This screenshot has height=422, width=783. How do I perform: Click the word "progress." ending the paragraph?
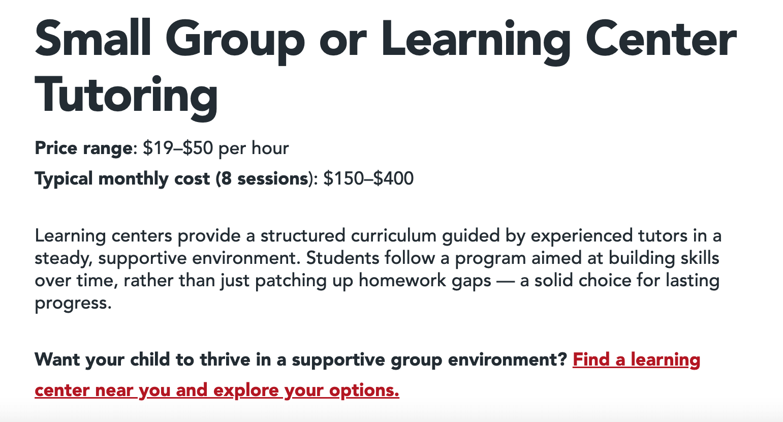tap(73, 303)
